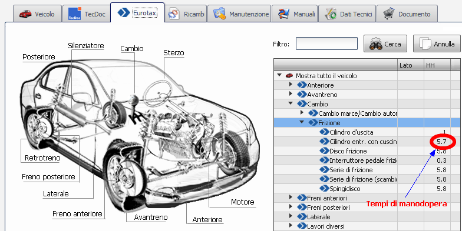Screen dimensions: 462x231
Task: Collapse the Mostra tutto il veicolo node
Action: [279, 75]
